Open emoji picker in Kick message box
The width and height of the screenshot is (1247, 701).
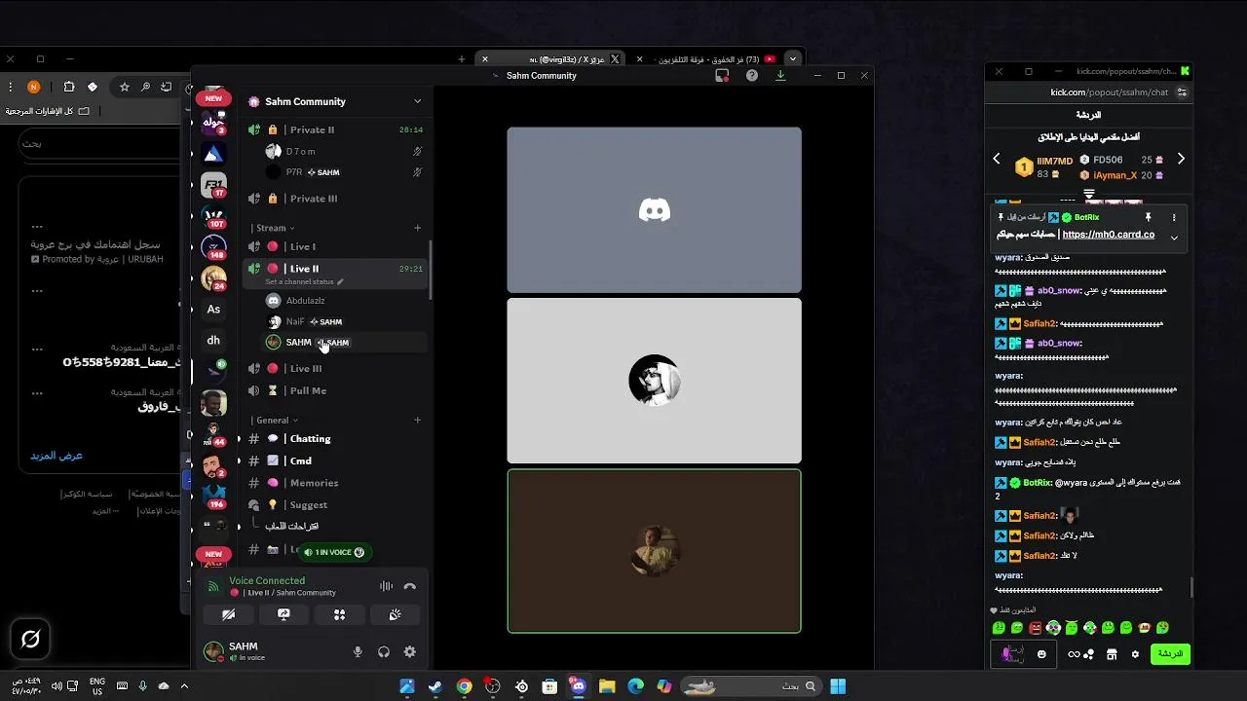[1041, 654]
